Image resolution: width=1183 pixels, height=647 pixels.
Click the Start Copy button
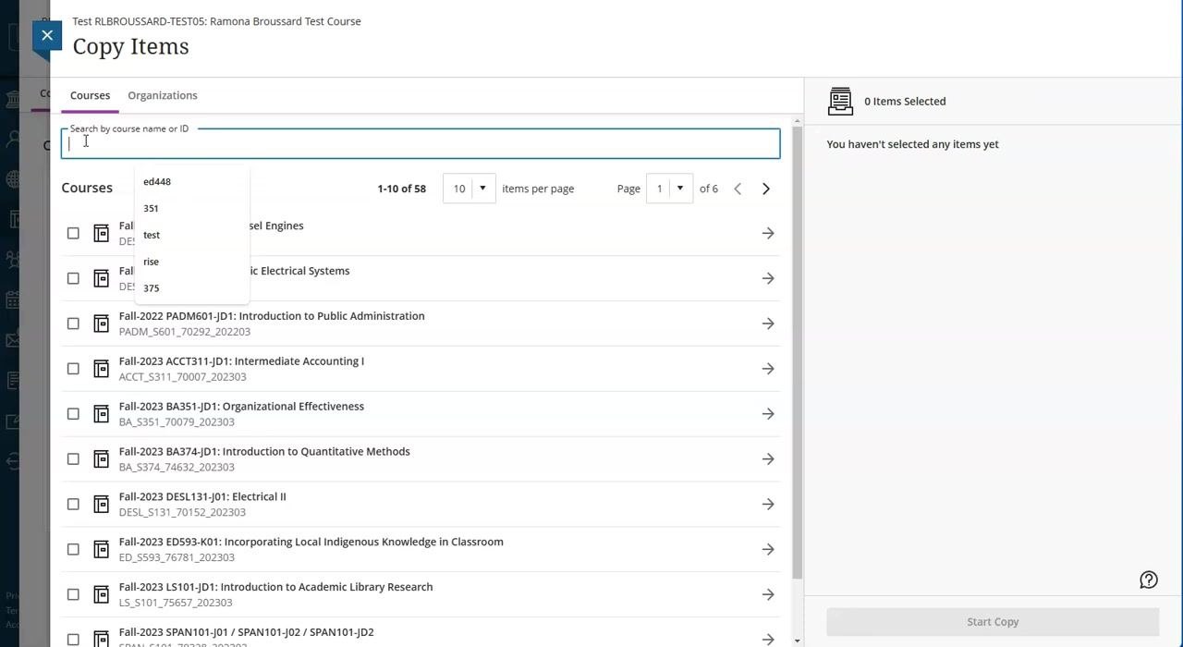click(x=993, y=622)
